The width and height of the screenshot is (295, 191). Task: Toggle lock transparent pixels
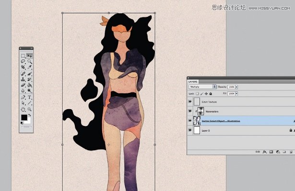(197, 93)
